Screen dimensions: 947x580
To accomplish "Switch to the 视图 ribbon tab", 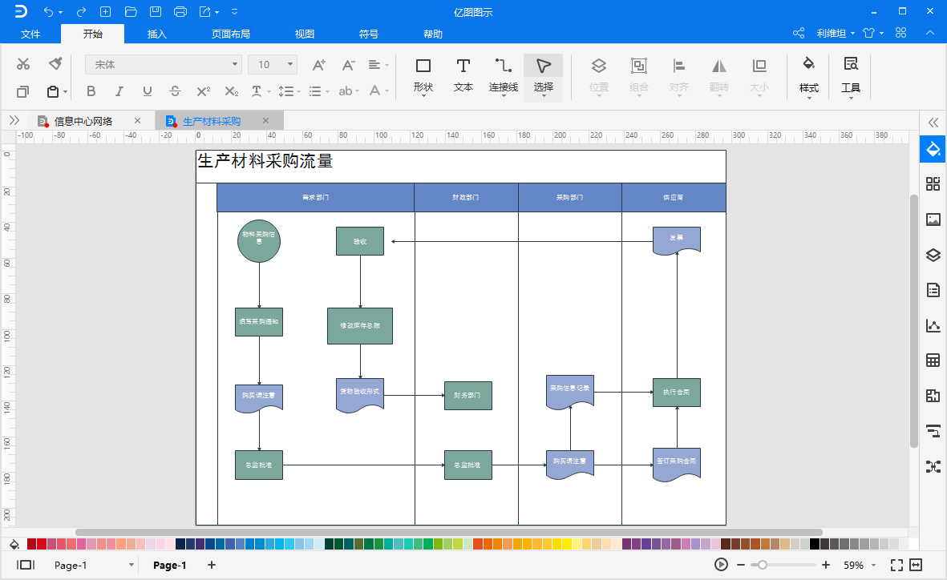I will coord(305,34).
